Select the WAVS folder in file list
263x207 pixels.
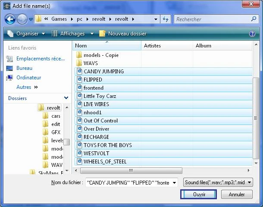pos(87,63)
